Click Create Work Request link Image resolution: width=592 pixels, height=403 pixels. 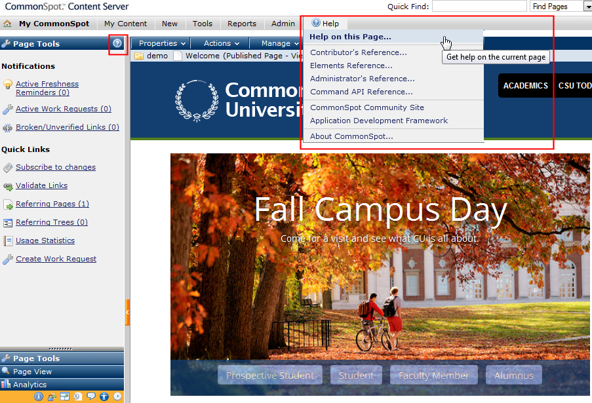[56, 259]
